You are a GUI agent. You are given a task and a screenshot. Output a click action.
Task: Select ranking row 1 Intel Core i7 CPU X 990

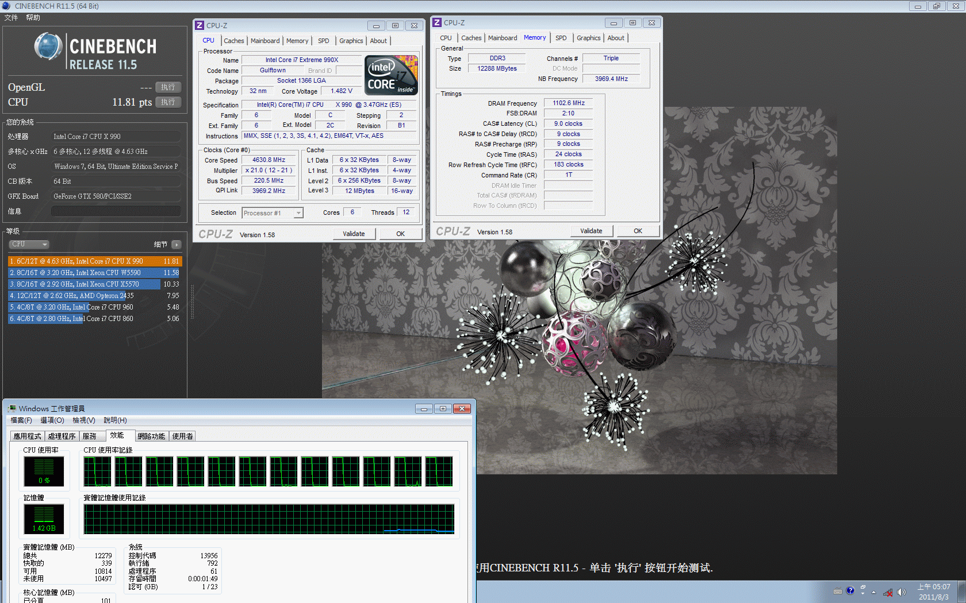[95, 261]
